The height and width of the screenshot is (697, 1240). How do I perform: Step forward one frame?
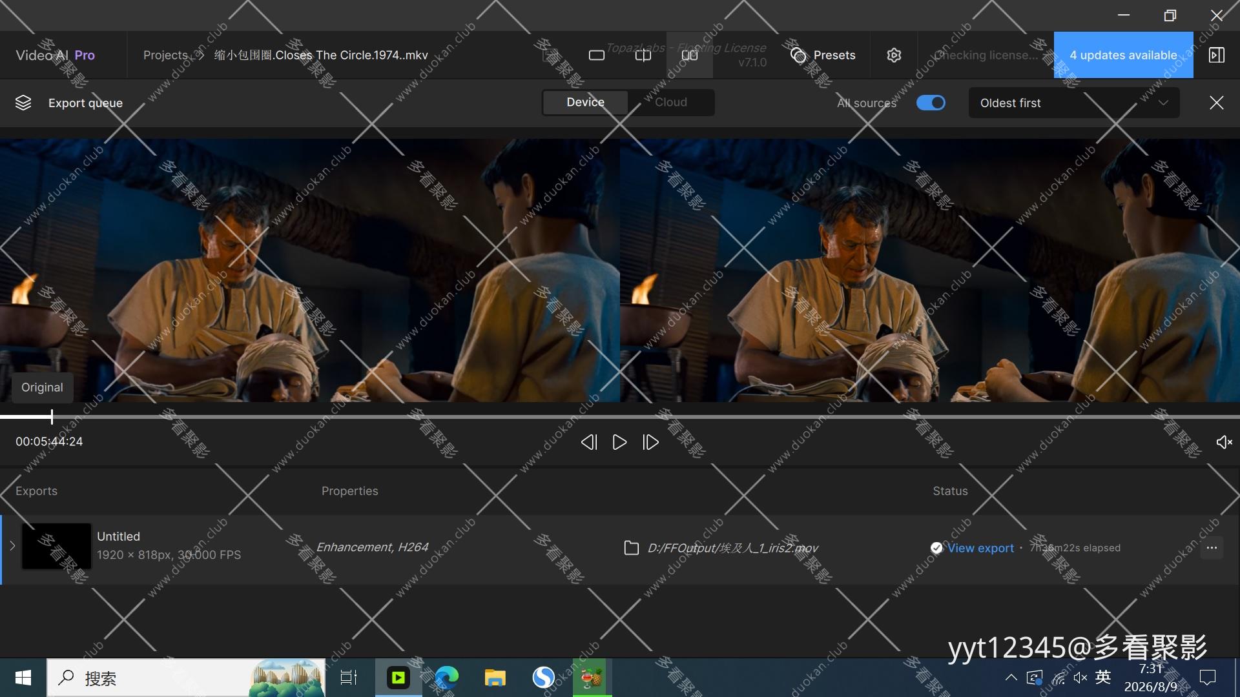click(x=651, y=442)
